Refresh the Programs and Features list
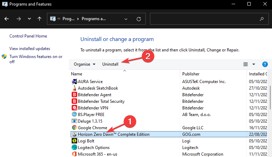The width and height of the screenshot is (272, 157). [139, 19]
